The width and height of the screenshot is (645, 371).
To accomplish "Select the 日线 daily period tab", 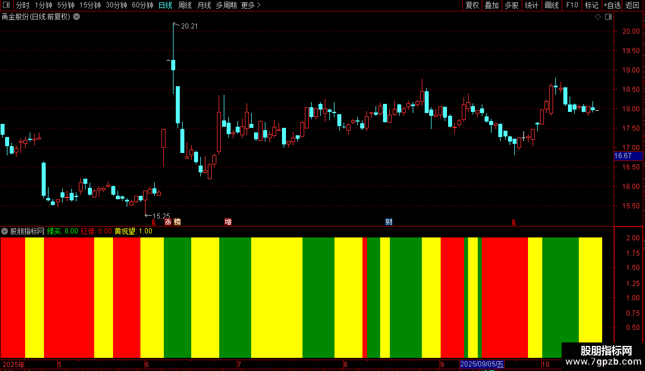I will click(x=166, y=5).
